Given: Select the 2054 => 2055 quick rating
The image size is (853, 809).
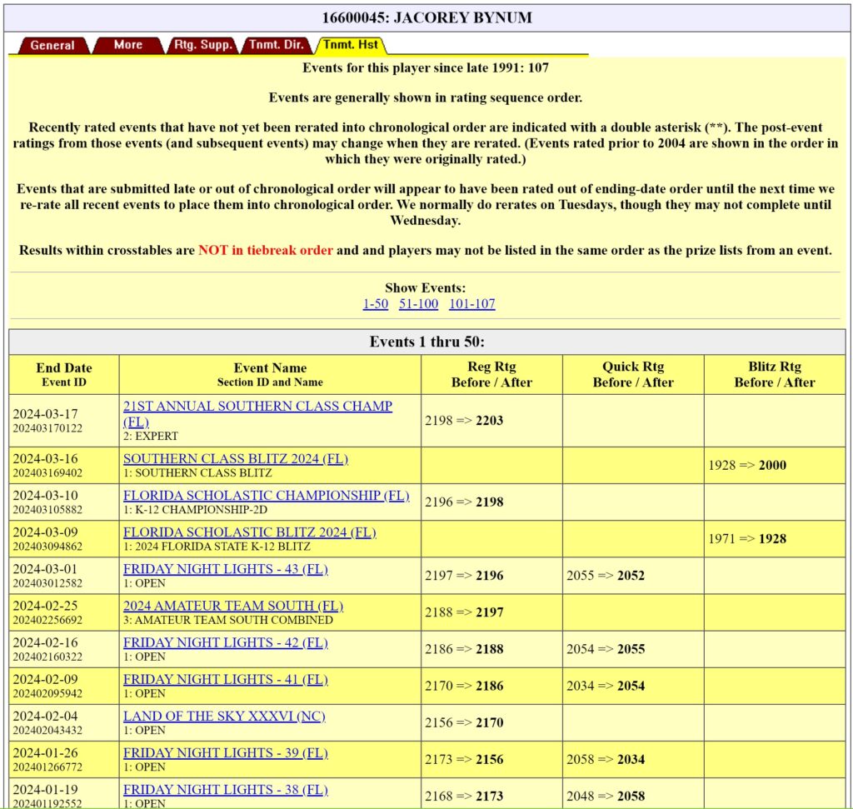Looking at the screenshot, I should pos(606,649).
